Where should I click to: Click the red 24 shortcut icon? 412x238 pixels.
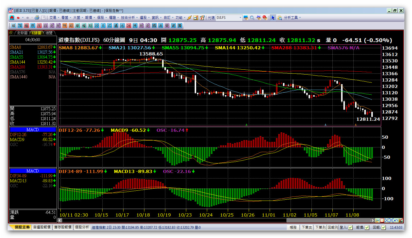click(128, 26)
